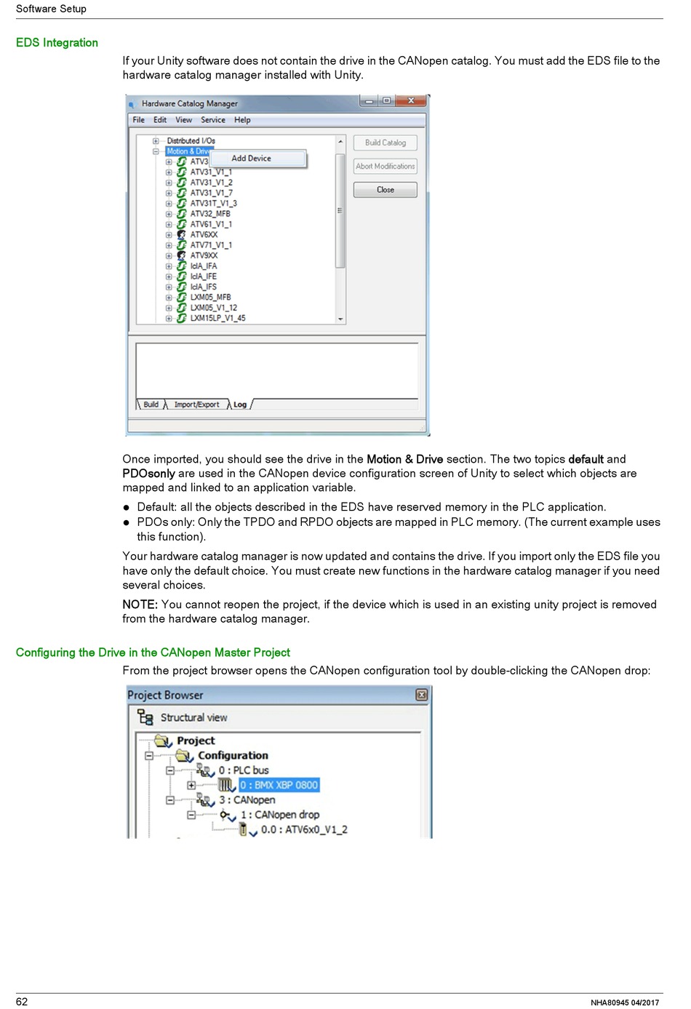Click the LXM05_MFB drive icon

coord(182,298)
